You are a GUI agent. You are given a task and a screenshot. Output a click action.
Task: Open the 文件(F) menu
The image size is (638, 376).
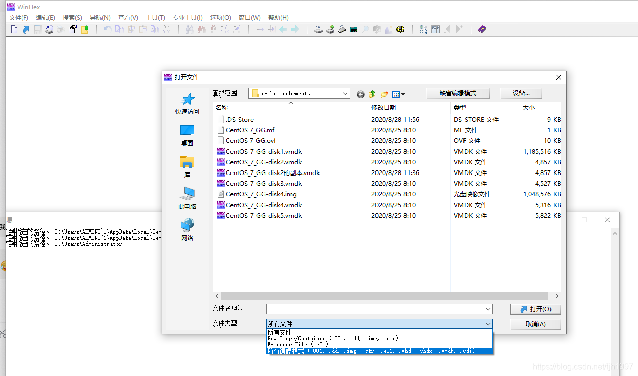pyautogui.click(x=19, y=18)
